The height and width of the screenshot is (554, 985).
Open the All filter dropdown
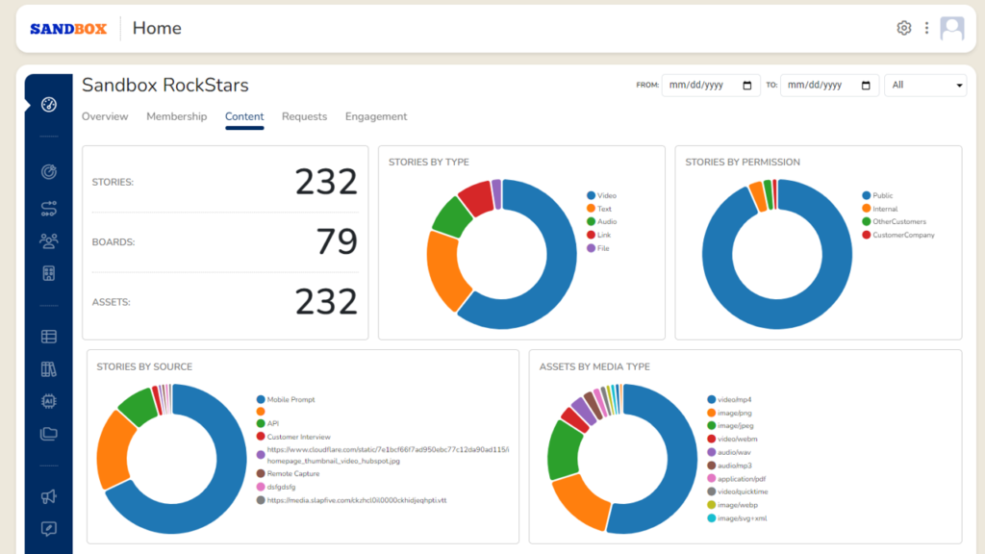click(925, 86)
